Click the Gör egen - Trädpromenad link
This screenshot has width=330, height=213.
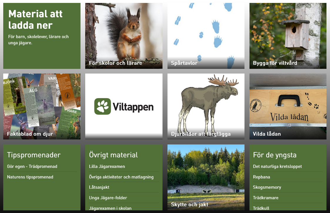[x=32, y=166]
